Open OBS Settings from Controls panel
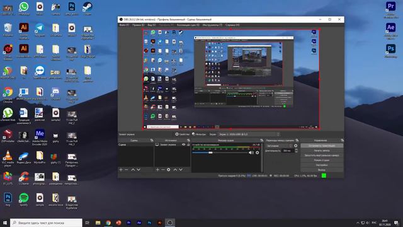403x227 pixels. (x=322, y=165)
